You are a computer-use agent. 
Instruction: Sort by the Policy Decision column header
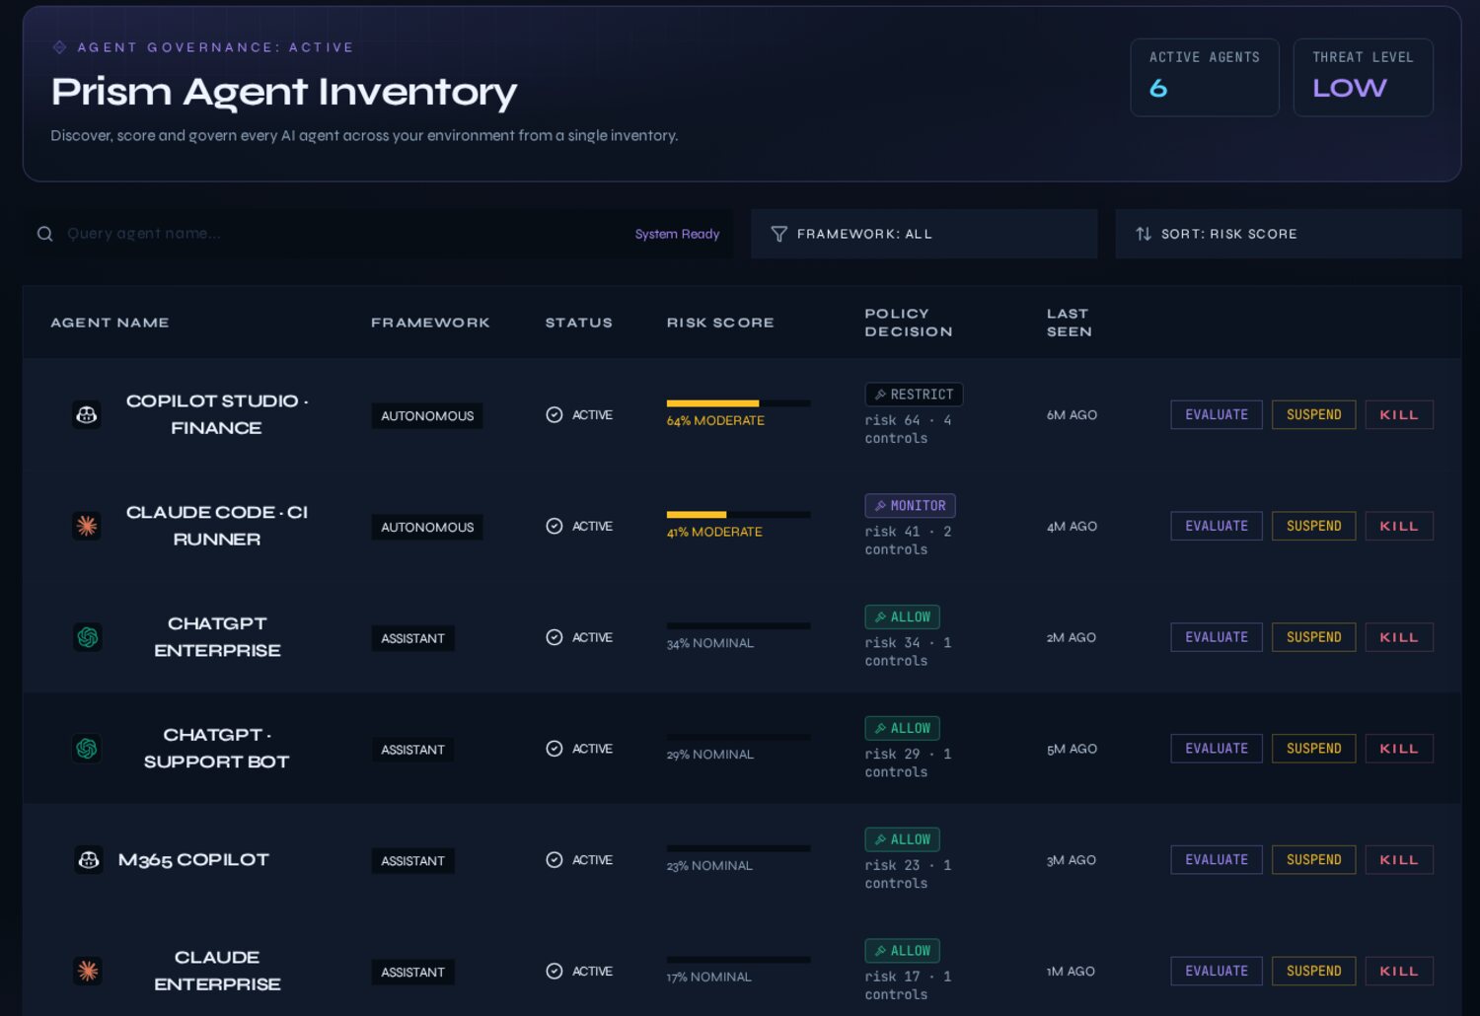coord(909,323)
